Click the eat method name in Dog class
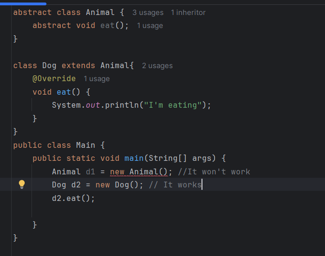This screenshot has width=325, height=256. coord(64,92)
